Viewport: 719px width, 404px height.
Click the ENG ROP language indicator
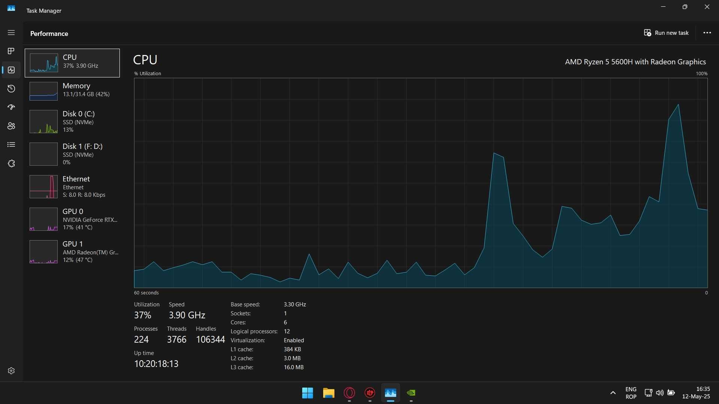coord(631,393)
